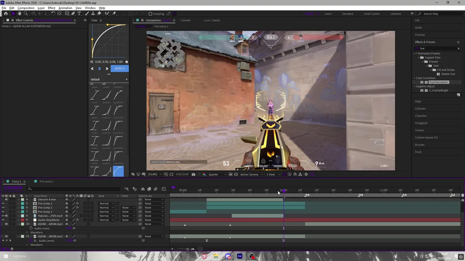Open the Tracker panel

point(420,130)
